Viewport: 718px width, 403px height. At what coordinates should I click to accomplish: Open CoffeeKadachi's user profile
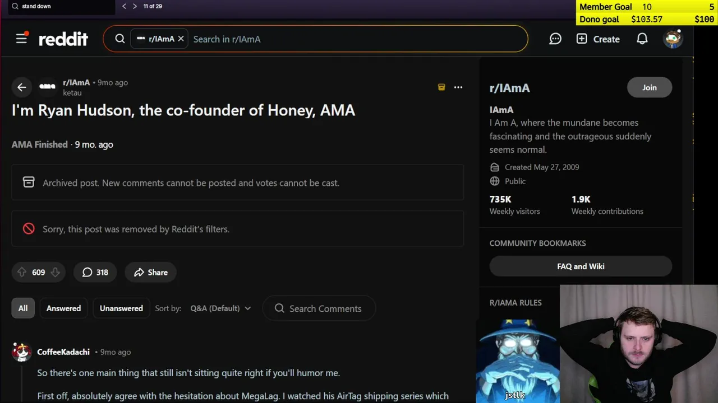tap(63, 352)
